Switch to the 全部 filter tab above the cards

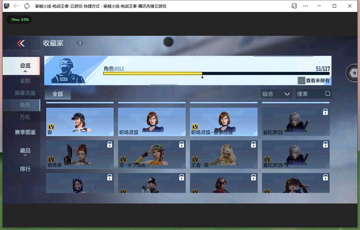(x=58, y=94)
